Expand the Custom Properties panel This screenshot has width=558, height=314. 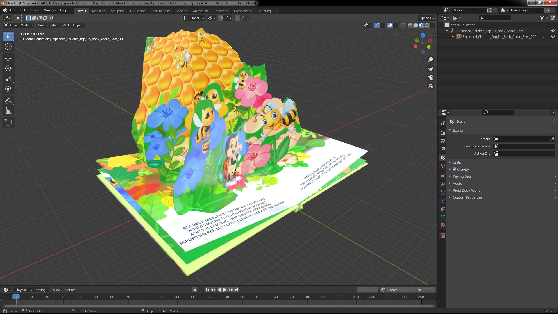pos(467,197)
